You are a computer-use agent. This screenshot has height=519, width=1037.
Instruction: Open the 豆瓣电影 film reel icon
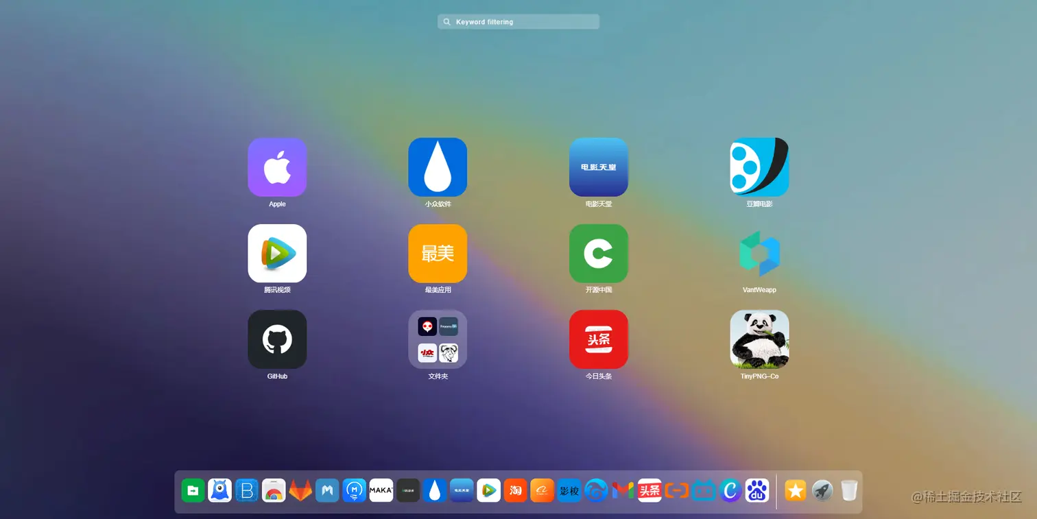759,167
